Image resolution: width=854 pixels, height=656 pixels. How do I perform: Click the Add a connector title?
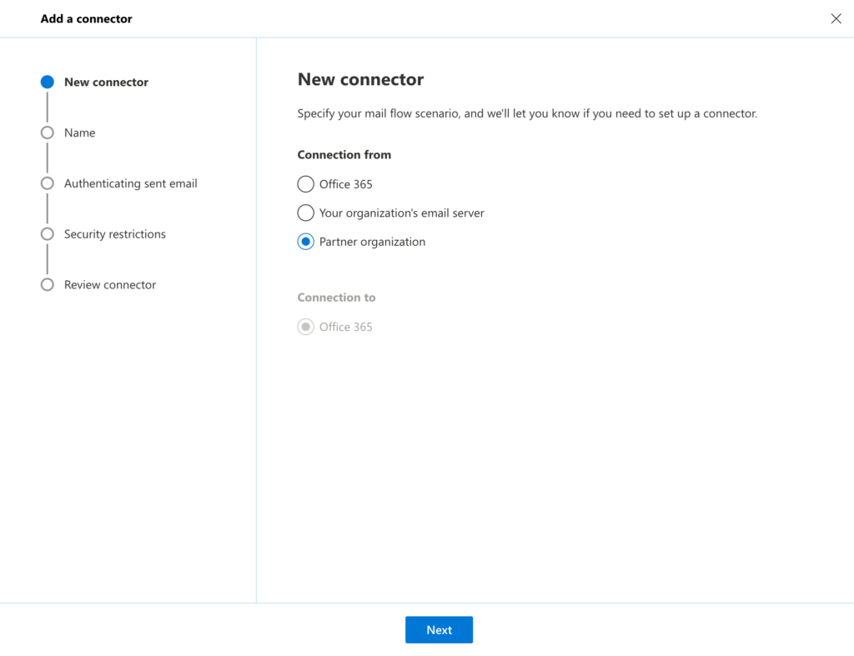click(x=86, y=18)
